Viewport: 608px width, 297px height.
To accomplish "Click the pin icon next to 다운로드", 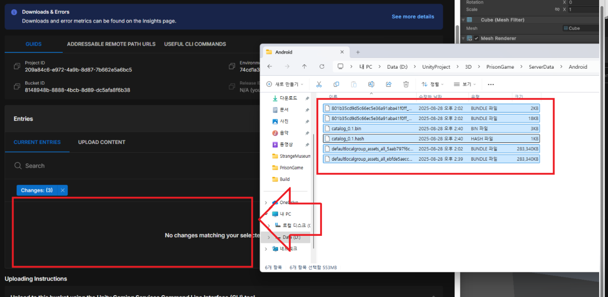I will coord(307,99).
